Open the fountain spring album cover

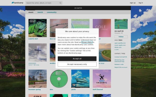pos(37,79)
